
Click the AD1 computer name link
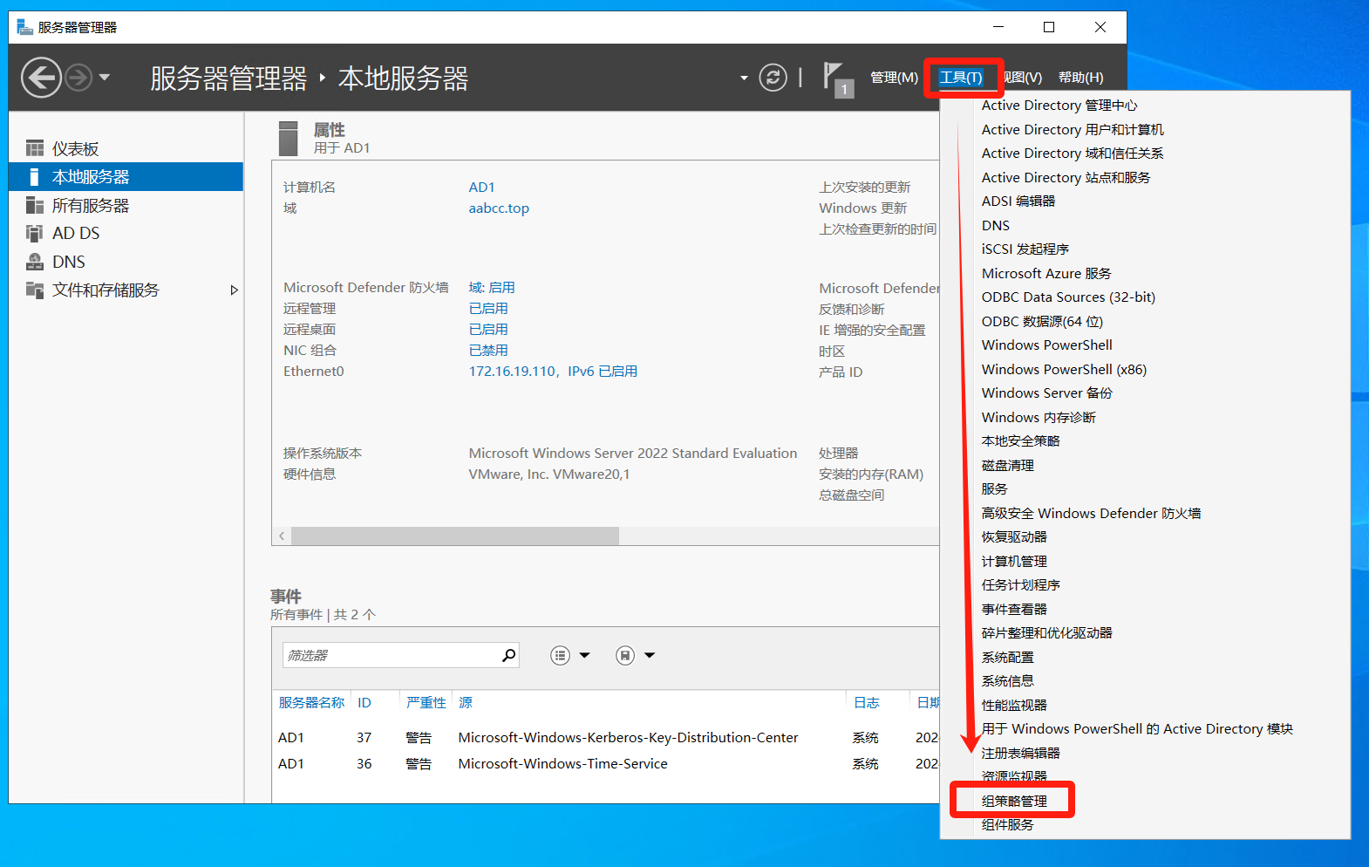tap(481, 188)
